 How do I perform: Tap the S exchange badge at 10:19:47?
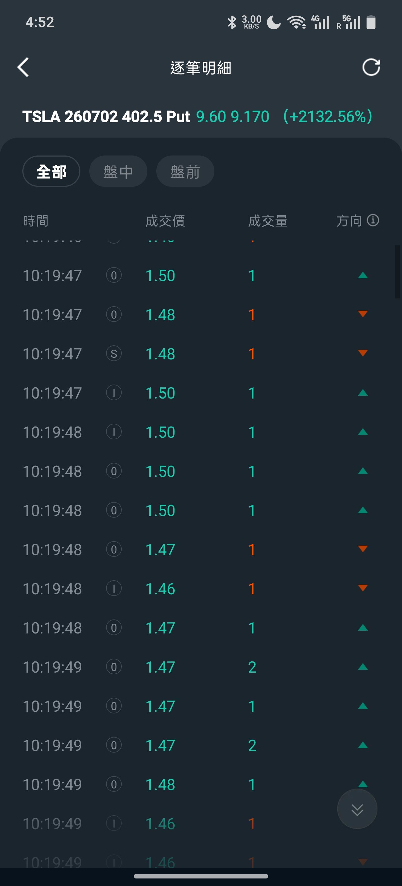(114, 354)
